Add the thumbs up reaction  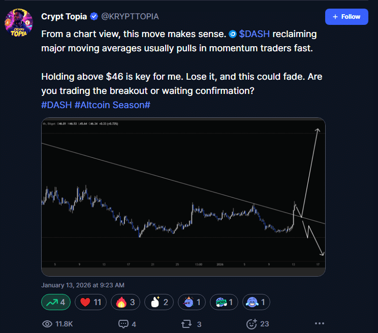[x=159, y=303]
